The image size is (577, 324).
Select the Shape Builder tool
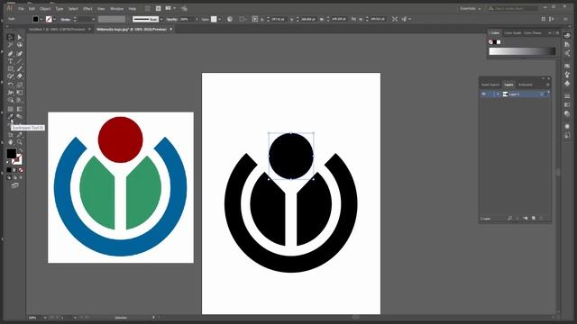pyautogui.click(x=10, y=100)
